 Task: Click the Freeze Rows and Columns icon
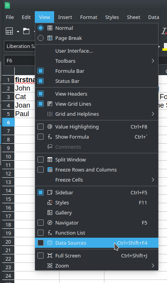(50, 170)
